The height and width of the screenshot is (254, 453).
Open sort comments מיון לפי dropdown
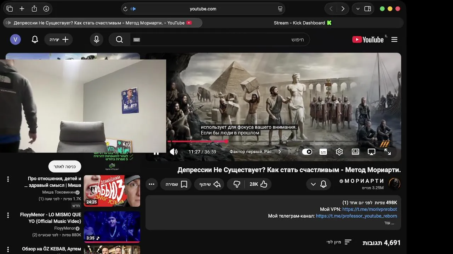click(339, 242)
